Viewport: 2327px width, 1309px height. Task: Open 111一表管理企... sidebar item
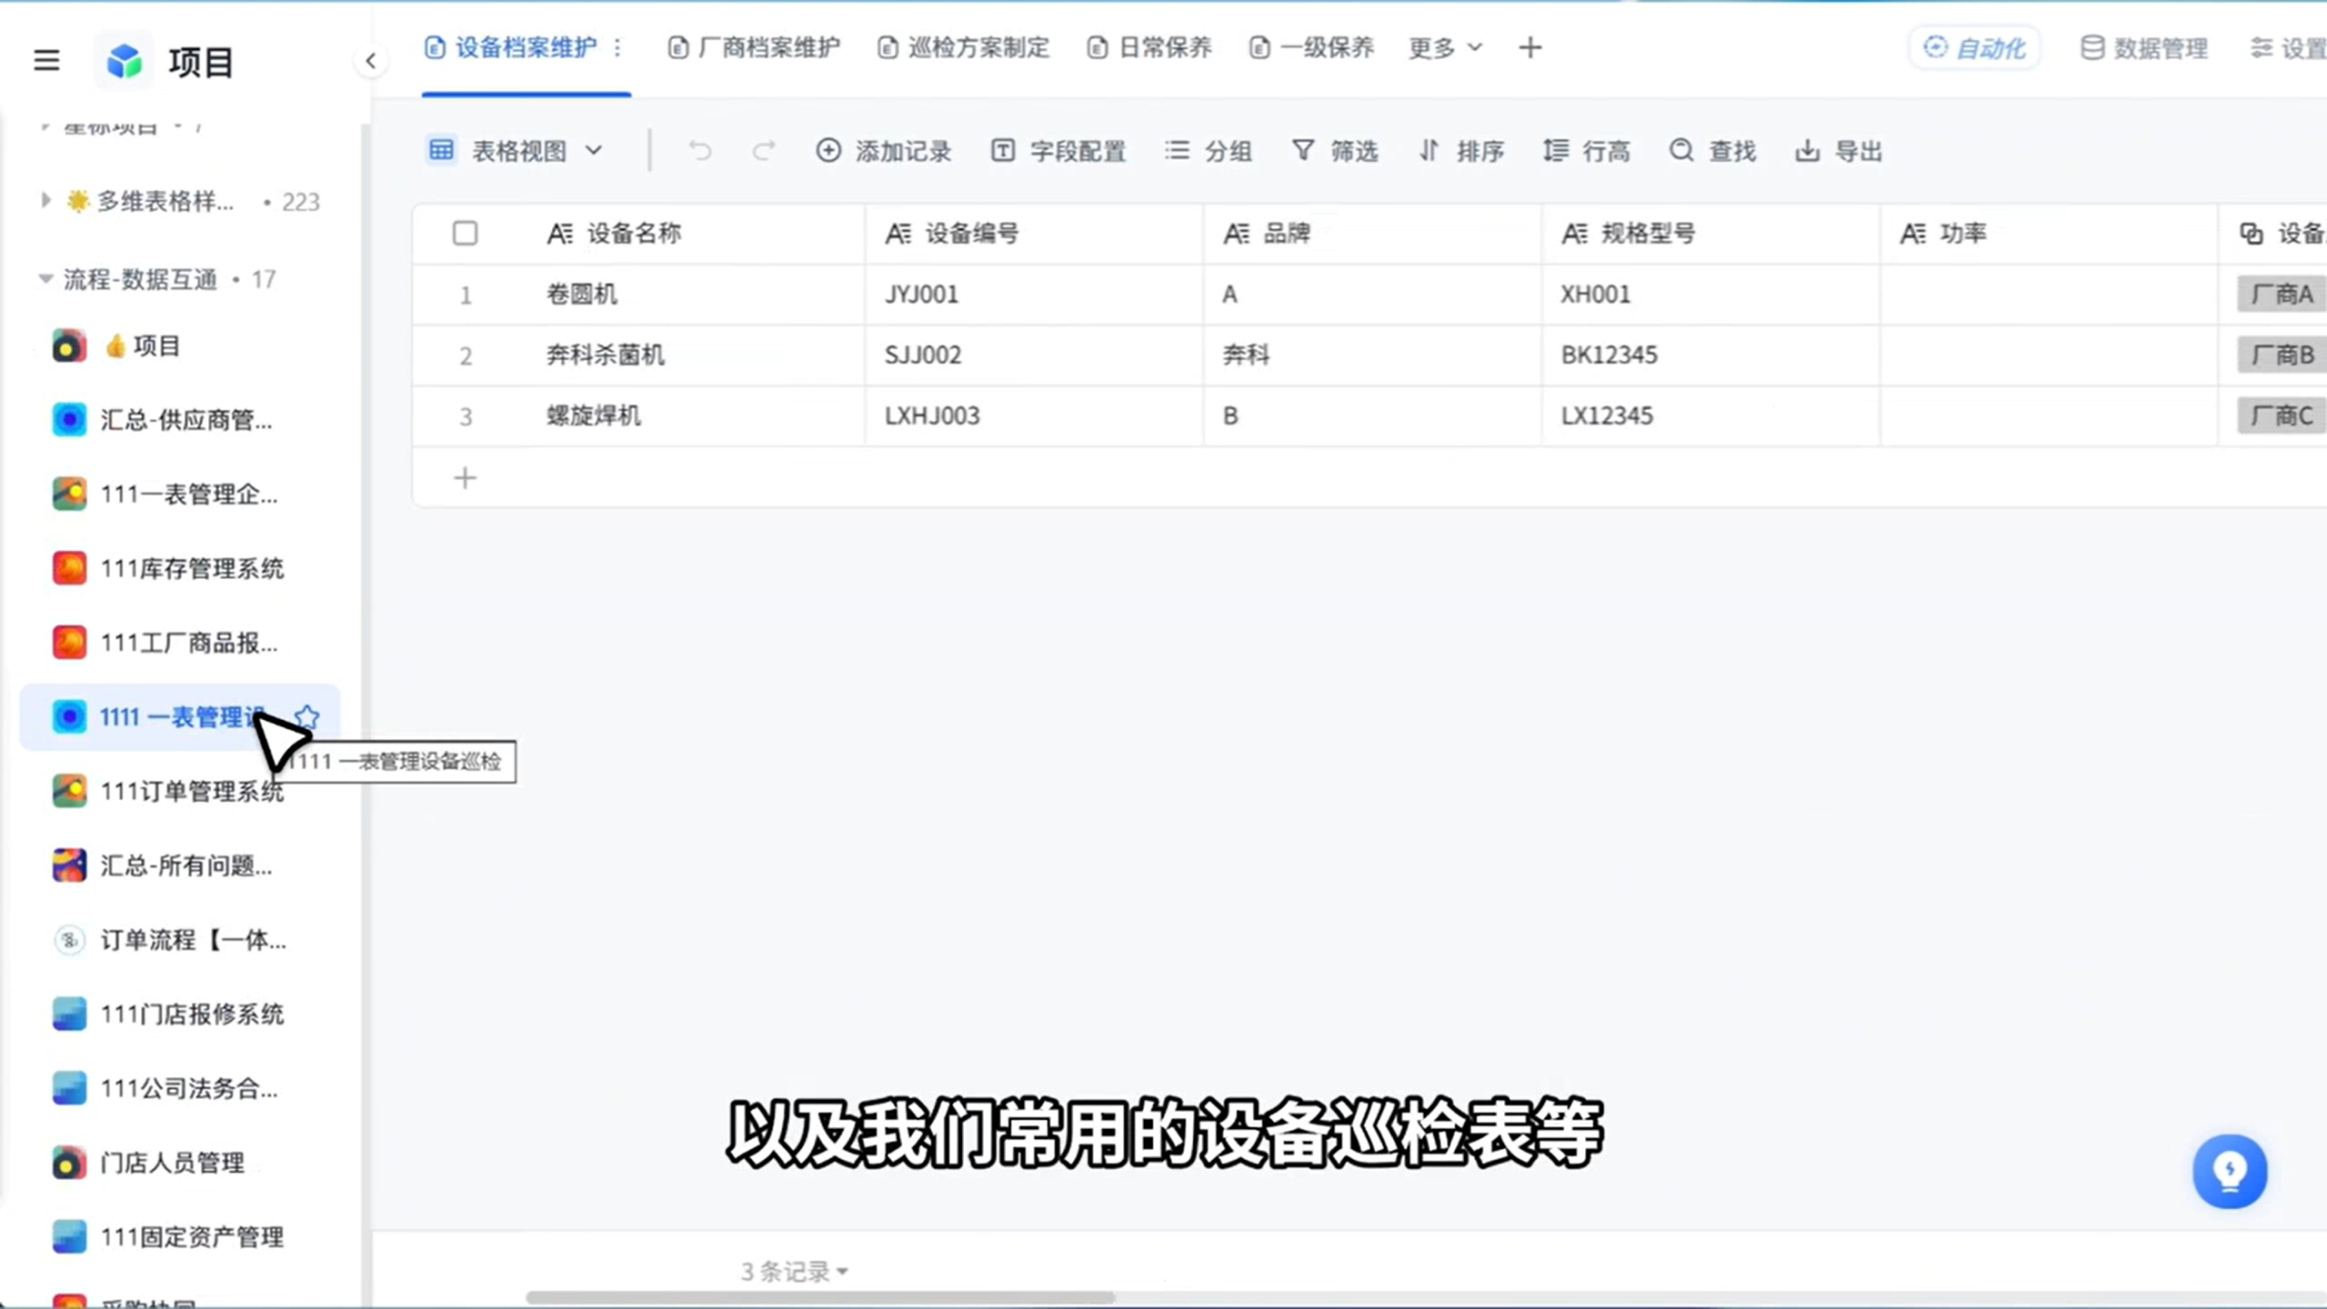coord(180,494)
